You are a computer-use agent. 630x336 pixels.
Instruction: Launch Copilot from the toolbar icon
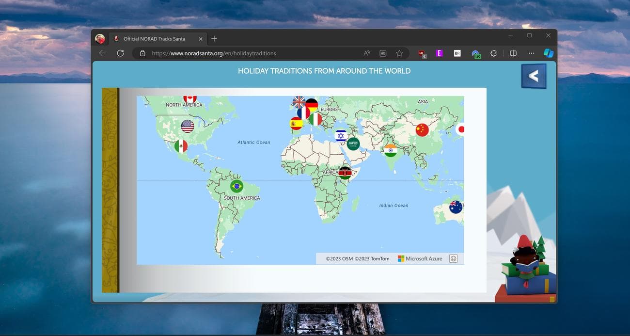click(x=548, y=53)
